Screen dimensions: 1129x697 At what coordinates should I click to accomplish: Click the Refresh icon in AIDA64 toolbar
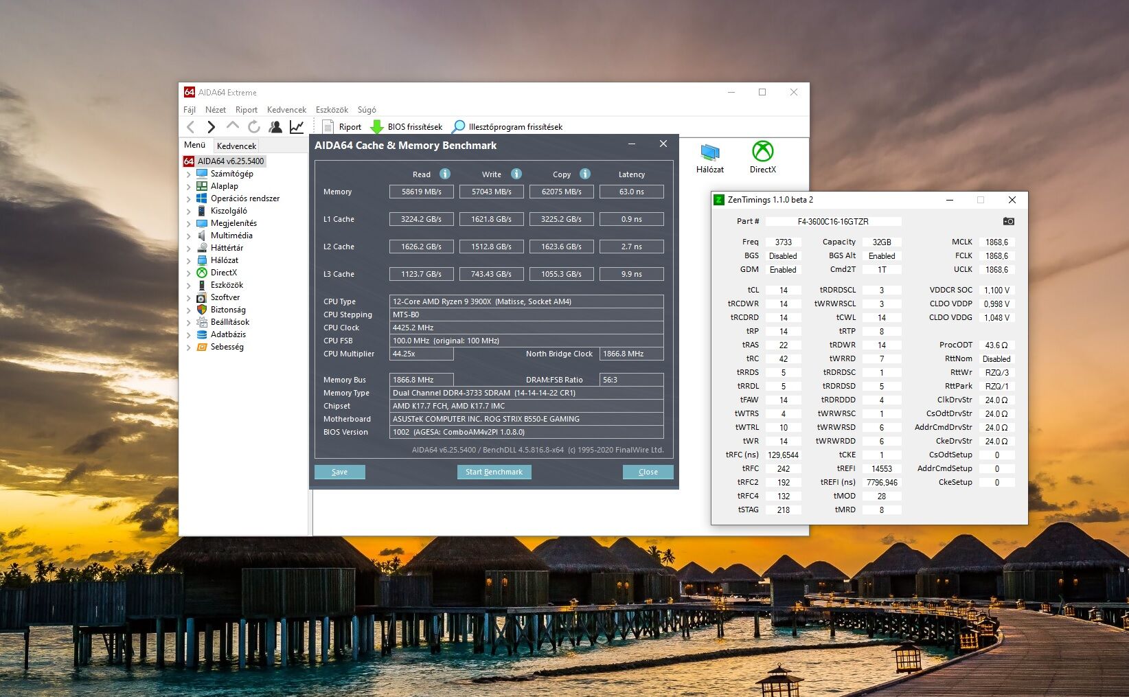254,126
